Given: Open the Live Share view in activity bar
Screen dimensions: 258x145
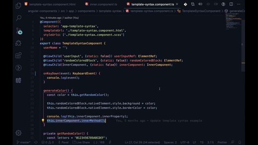Looking at the screenshot, I should 19,80.
